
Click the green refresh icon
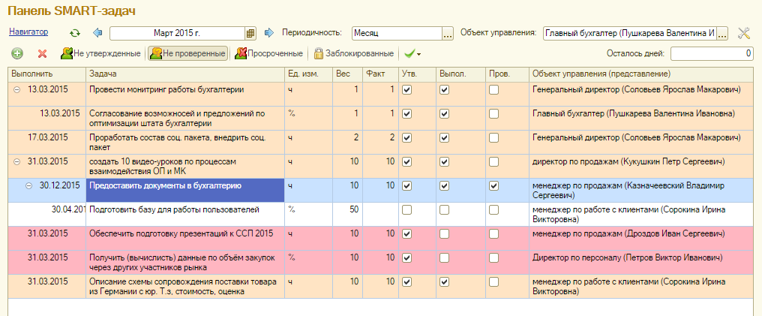(x=74, y=33)
